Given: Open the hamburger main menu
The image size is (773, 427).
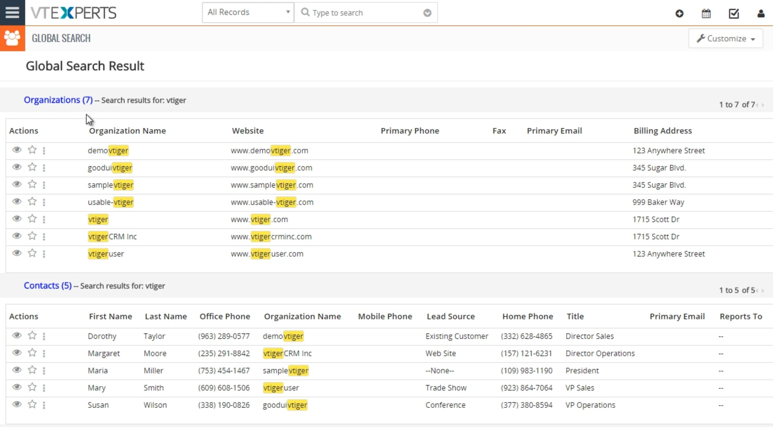Looking at the screenshot, I should pyautogui.click(x=12, y=12).
